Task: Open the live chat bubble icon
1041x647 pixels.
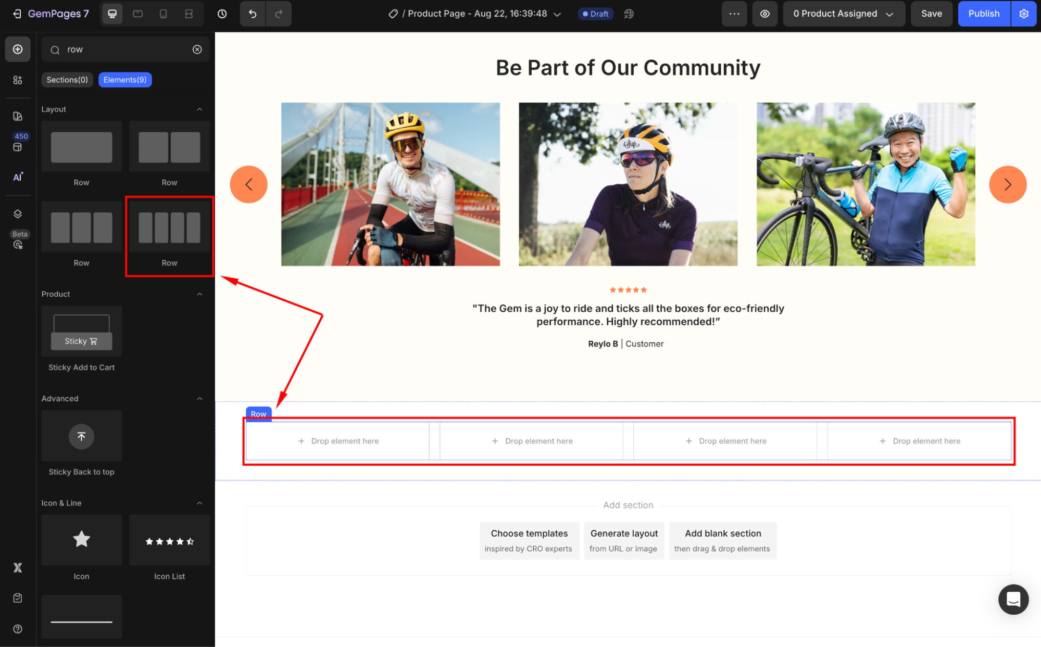Action: (x=1013, y=599)
